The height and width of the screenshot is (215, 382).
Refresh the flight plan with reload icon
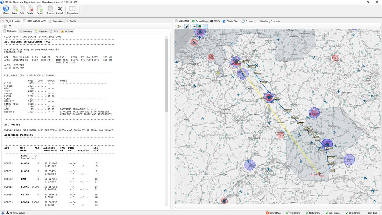pyautogui.click(x=10, y=26)
